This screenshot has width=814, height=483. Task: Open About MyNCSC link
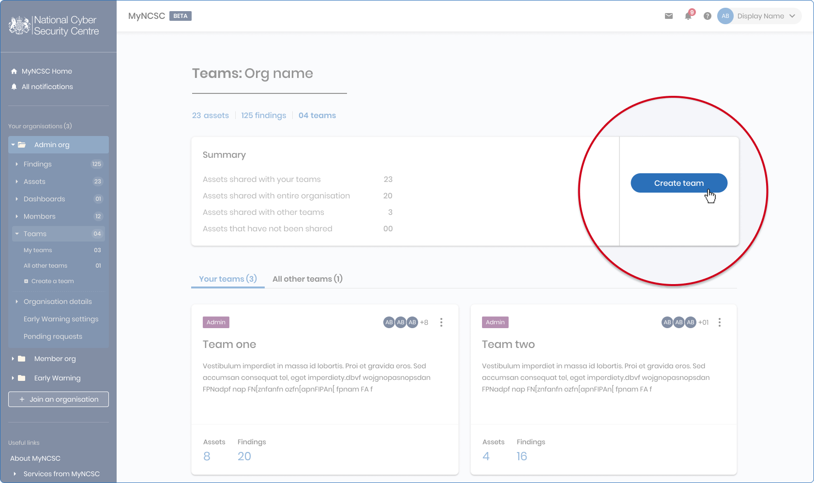(x=35, y=458)
